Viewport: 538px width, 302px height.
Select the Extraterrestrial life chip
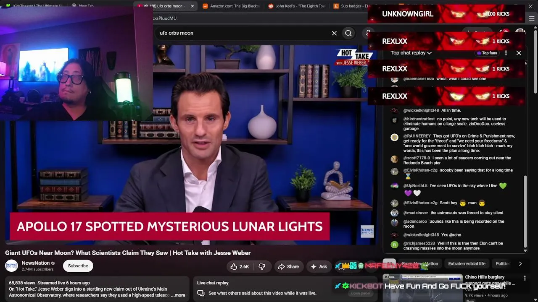click(x=467, y=263)
